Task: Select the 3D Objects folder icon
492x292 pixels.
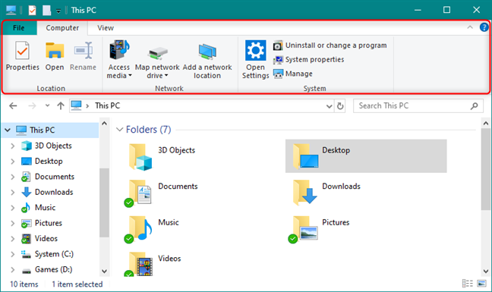Action: 140,157
